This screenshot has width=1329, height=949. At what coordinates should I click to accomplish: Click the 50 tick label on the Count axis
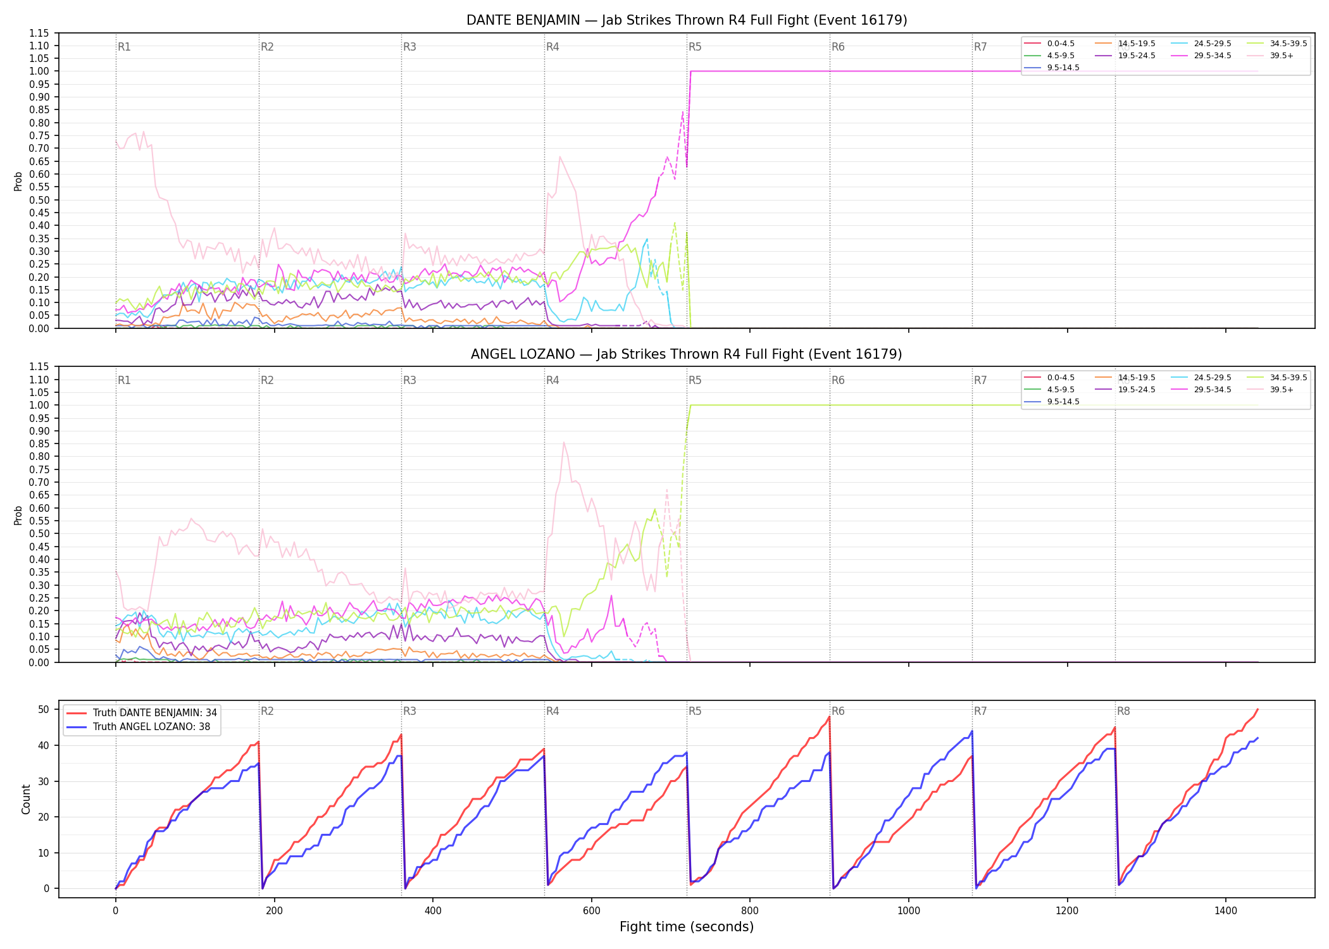pyautogui.click(x=44, y=709)
